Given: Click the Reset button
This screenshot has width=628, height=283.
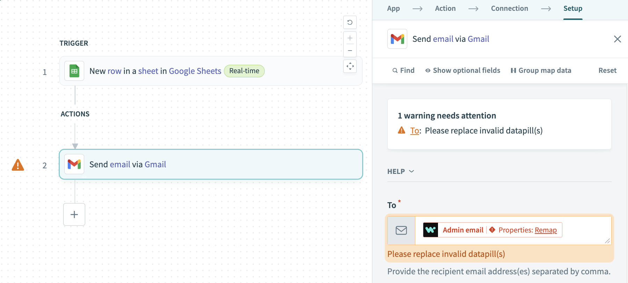Looking at the screenshot, I should (x=607, y=70).
